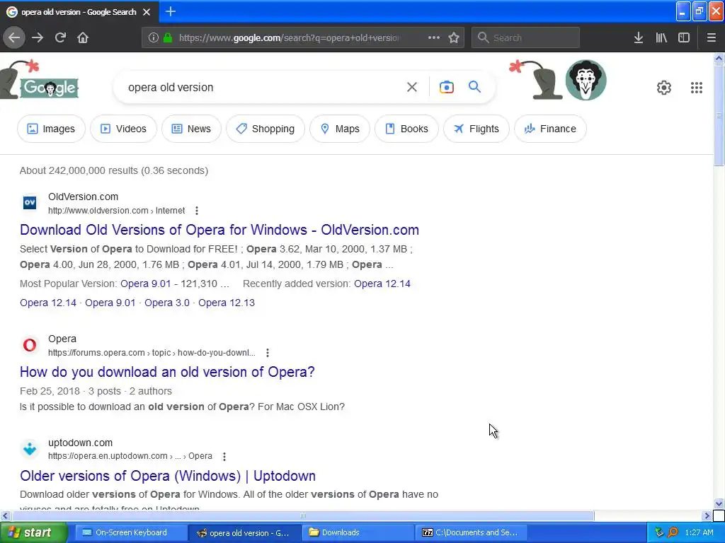Click the doodle portrait image
The image size is (725, 543).
coord(586,80)
